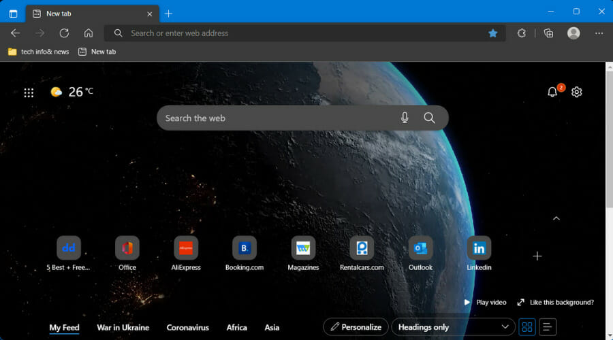Play the background video
This screenshot has height=340, width=613.
point(485,302)
